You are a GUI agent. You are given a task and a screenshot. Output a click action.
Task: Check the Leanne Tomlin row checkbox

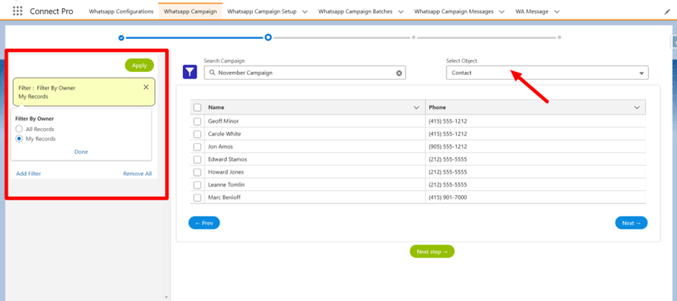(x=197, y=185)
